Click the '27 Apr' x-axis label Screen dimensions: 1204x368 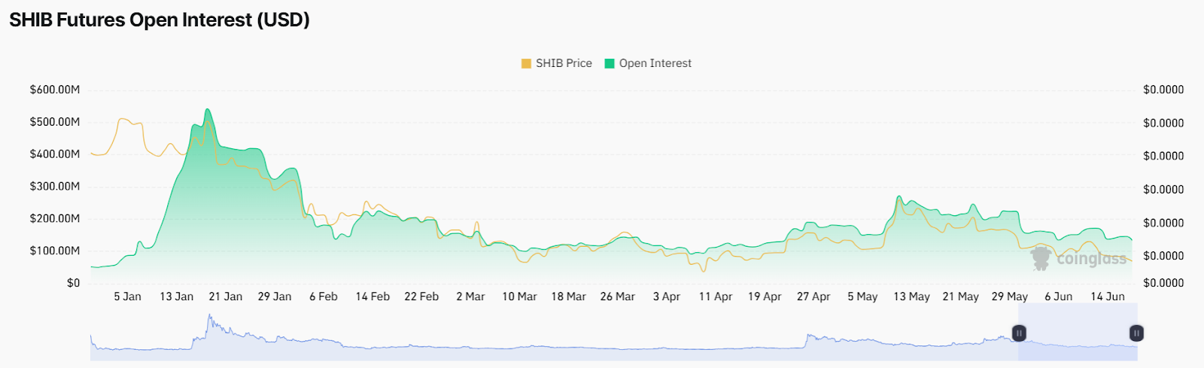point(813,297)
